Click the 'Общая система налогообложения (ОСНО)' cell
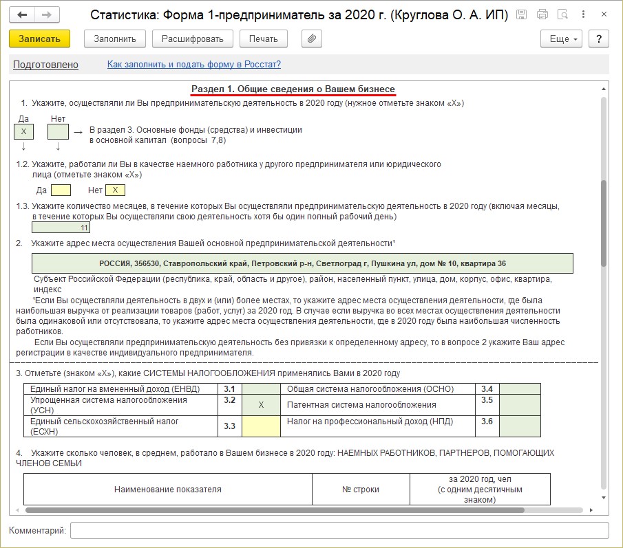This screenshot has width=623, height=548. pyautogui.click(x=378, y=389)
